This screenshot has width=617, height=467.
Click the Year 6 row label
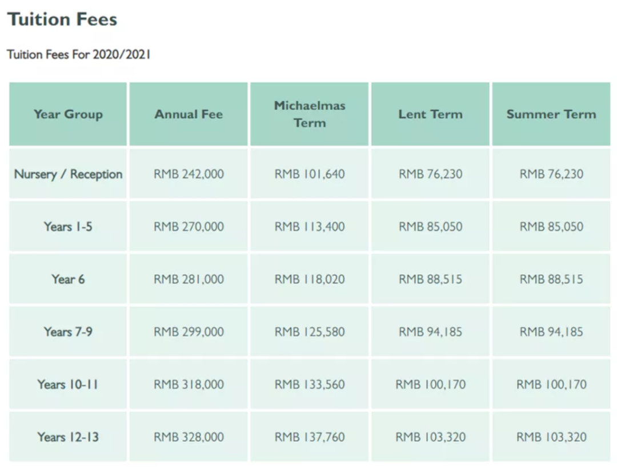[x=68, y=279]
